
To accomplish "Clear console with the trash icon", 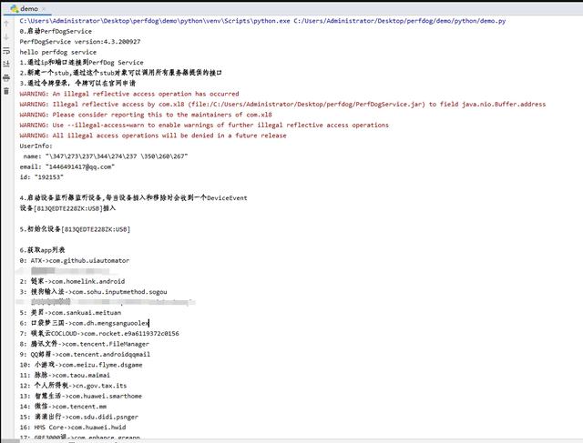I will (6, 91).
